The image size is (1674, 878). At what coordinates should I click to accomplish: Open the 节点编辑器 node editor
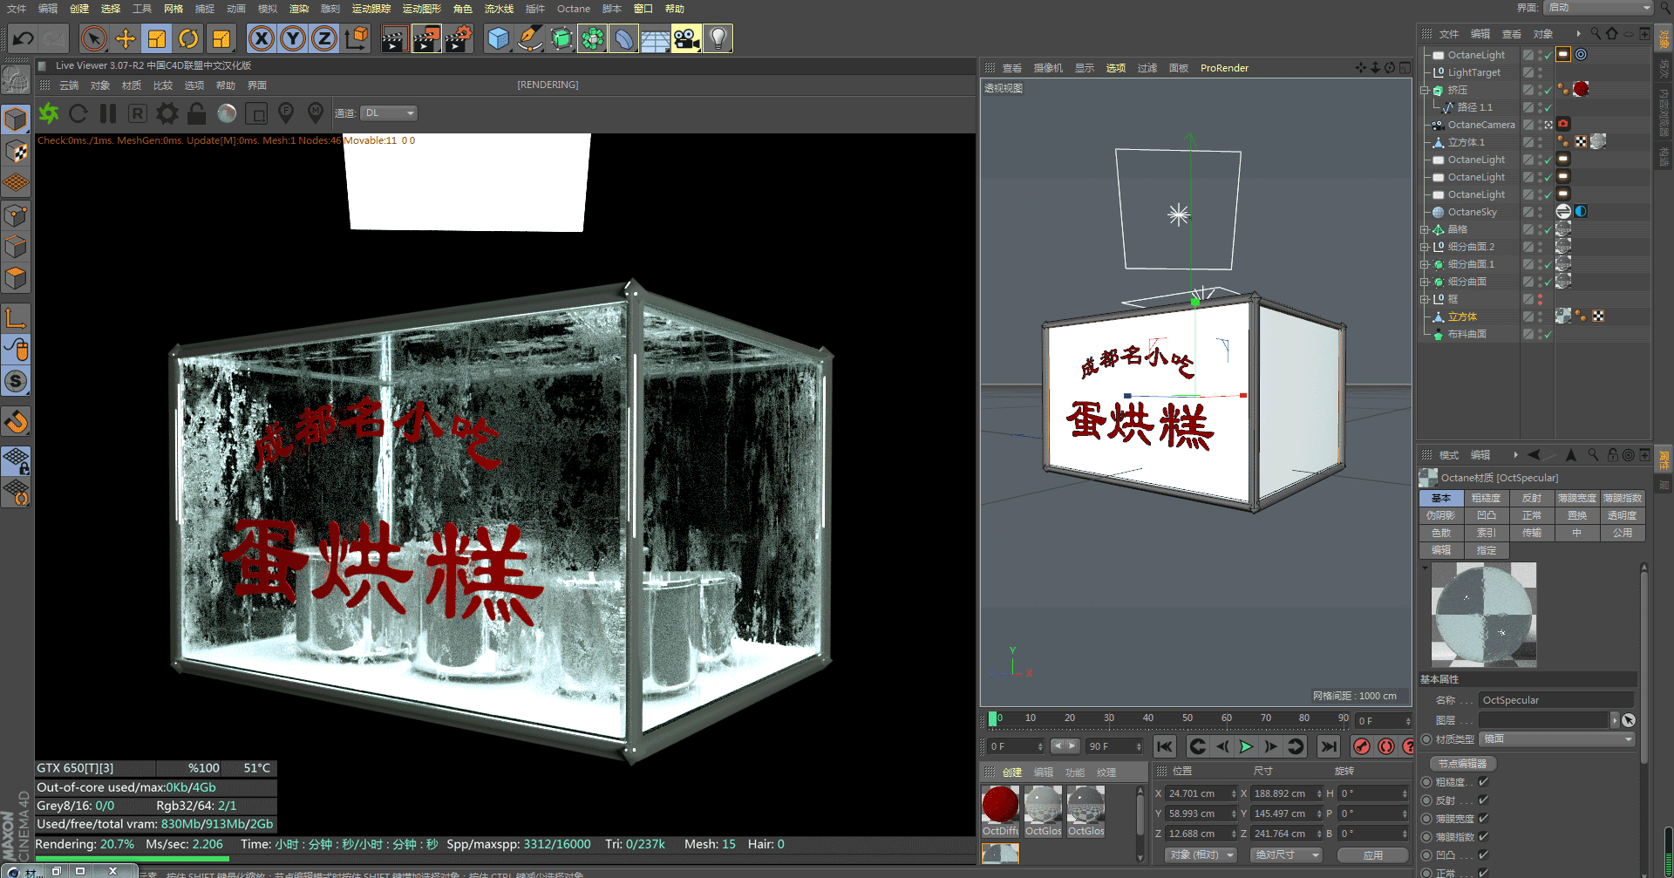tap(1461, 763)
